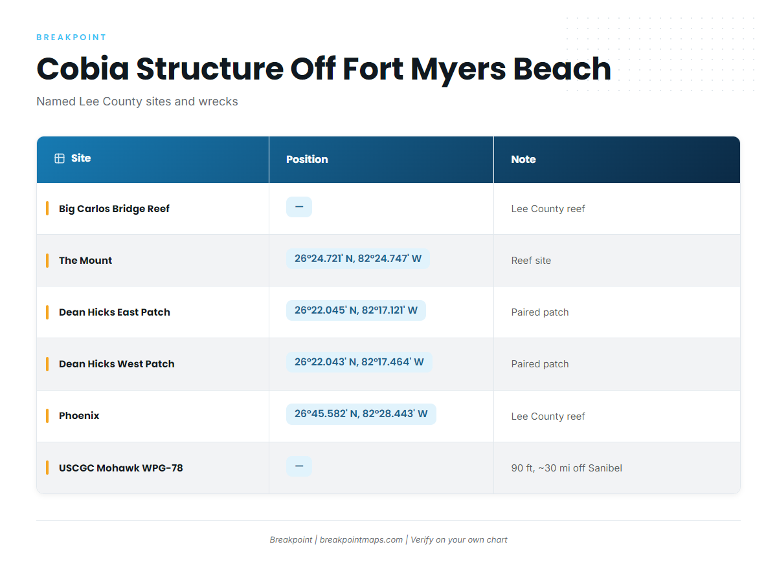Select the Position column header

tap(381, 160)
